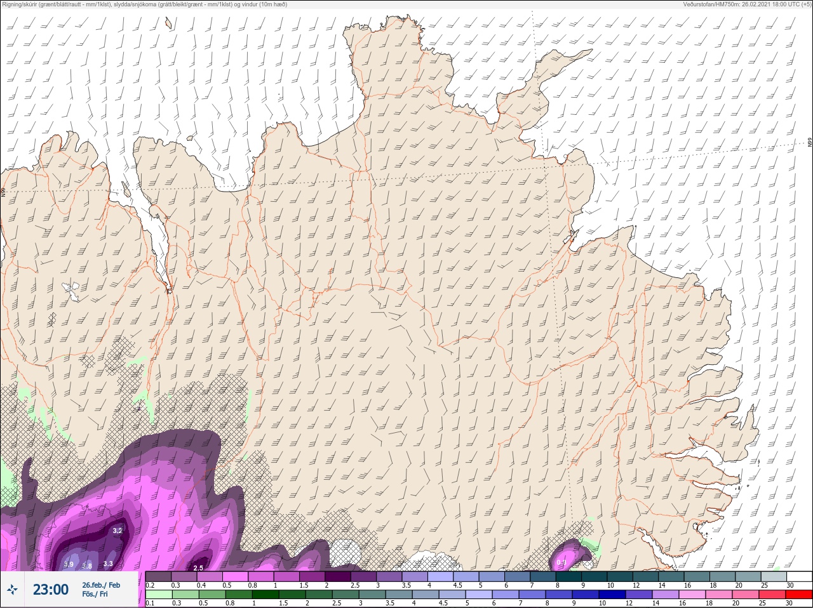Viewport: 813px width, 608px height.
Task: Click the palest green swatch labeled 0.1 in the bottom legend row
Action: click(x=159, y=594)
